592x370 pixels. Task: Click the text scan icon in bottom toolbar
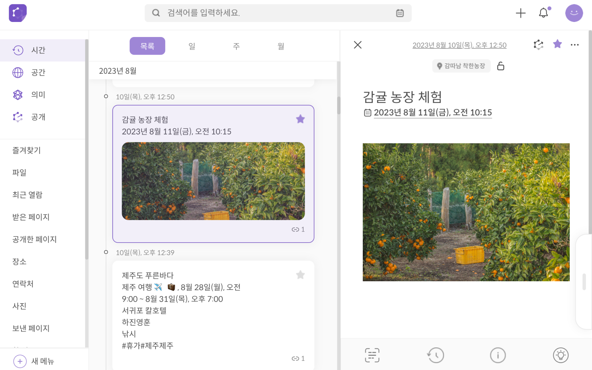tap(372, 355)
